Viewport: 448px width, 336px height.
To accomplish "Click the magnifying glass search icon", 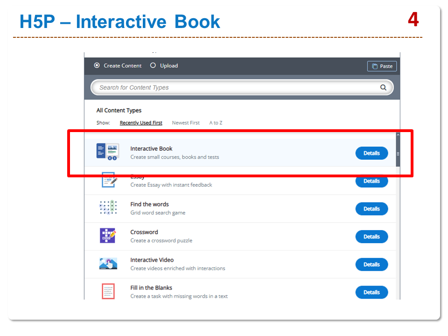I will pos(383,87).
